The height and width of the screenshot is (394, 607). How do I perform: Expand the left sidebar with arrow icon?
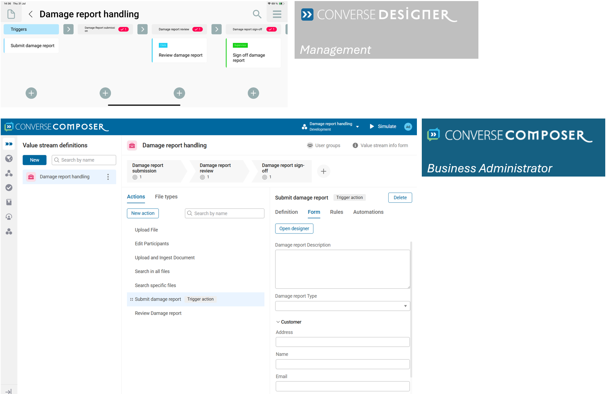(9, 391)
